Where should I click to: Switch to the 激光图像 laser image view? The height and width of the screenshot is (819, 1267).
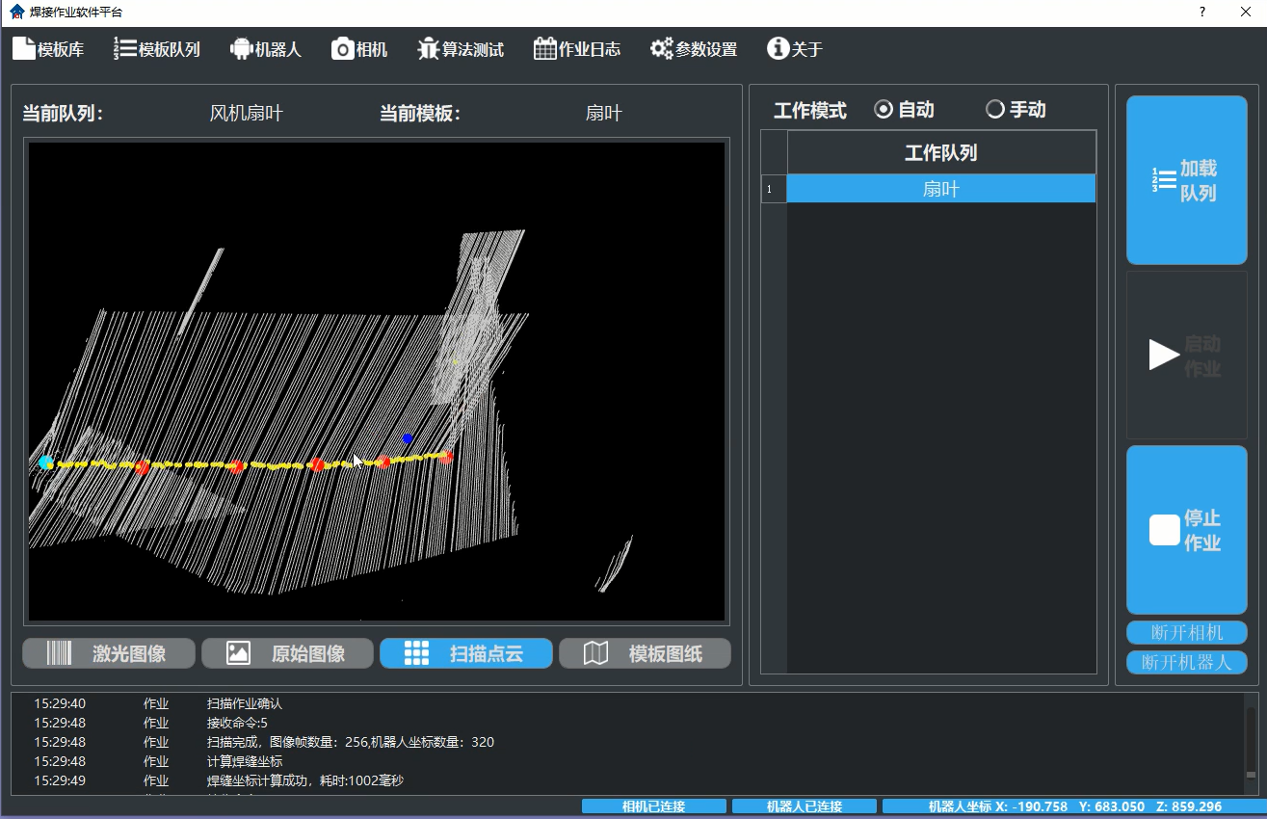click(x=109, y=653)
